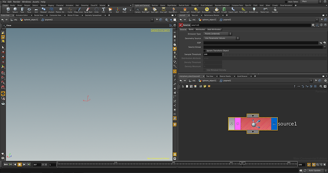Switch to the Birth parameter tab
328x173 pixels.
(191, 30)
